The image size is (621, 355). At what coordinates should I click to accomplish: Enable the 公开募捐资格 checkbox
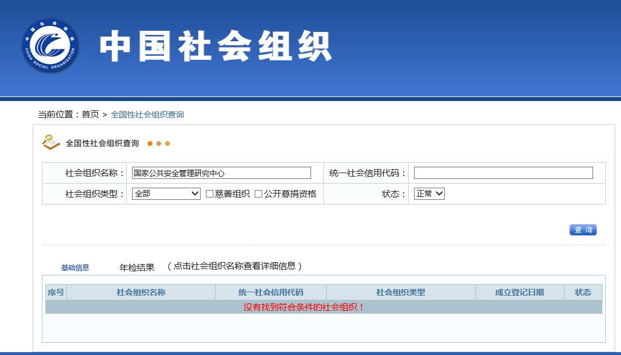[259, 194]
